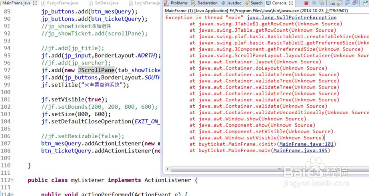
Task: Open the java.lang.NullPointerException link
Action: pyautogui.click(x=292, y=17)
